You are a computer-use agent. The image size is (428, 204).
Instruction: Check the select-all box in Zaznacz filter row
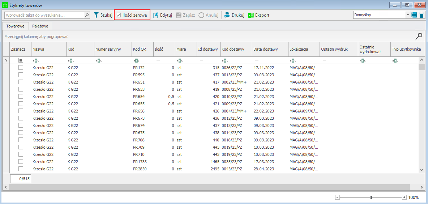tap(21, 60)
